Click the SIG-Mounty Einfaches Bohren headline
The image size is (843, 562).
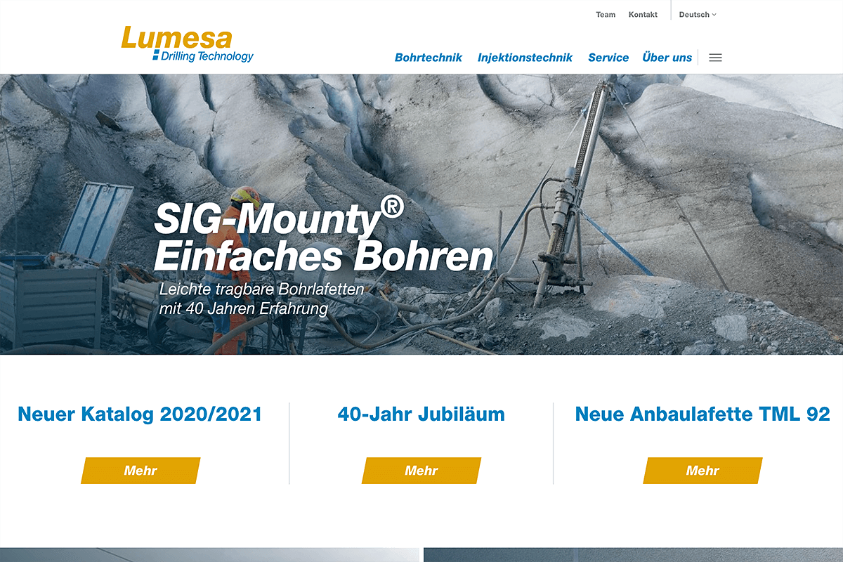point(323,235)
